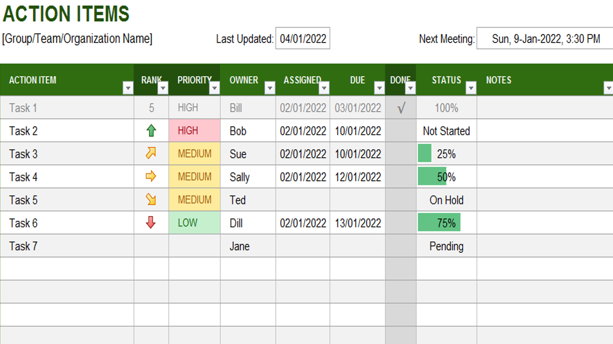Select the Group/Team/Organization Name placeholder

tap(77, 39)
